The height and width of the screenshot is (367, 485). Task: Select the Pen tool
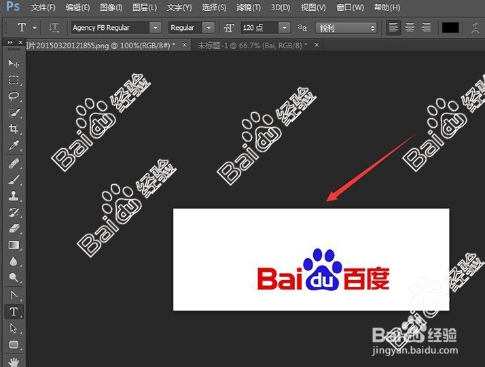point(14,296)
